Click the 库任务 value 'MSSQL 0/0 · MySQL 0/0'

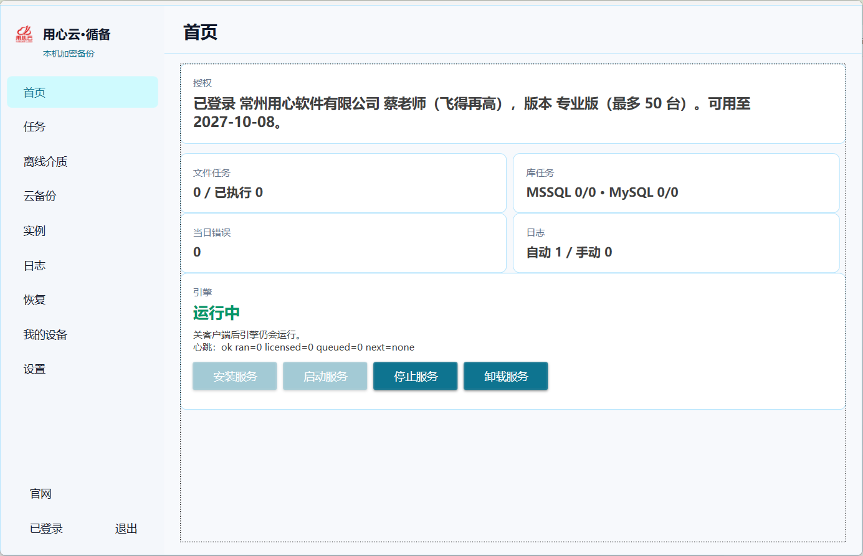(603, 192)
